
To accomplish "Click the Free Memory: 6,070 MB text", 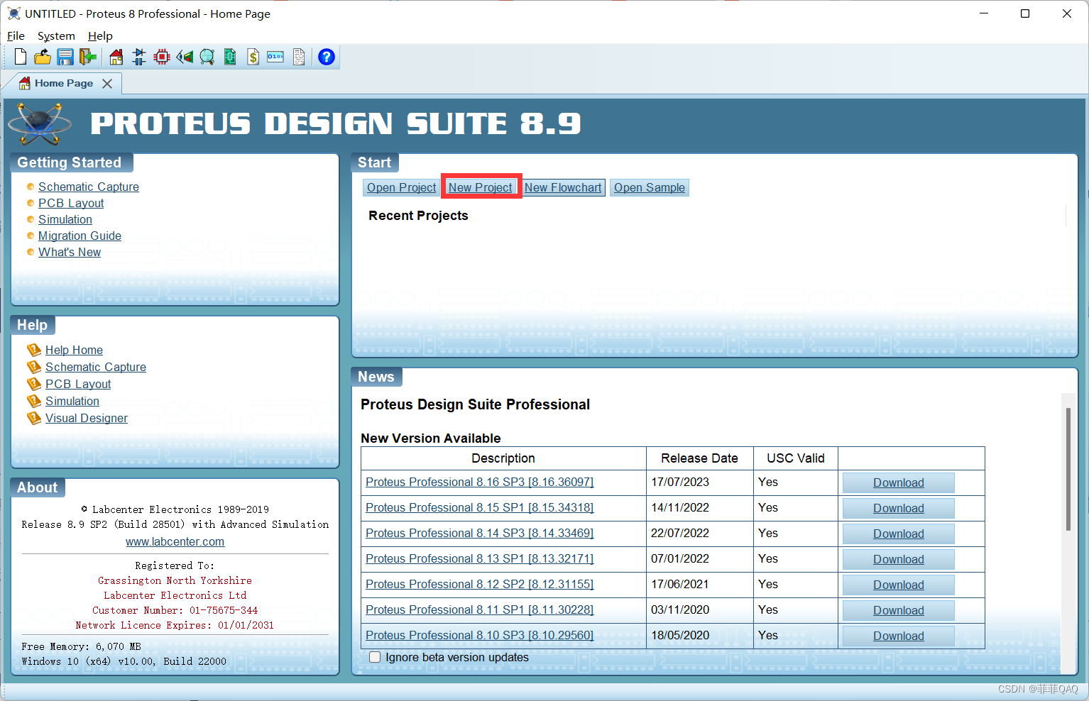I will [x=81, y=646].
